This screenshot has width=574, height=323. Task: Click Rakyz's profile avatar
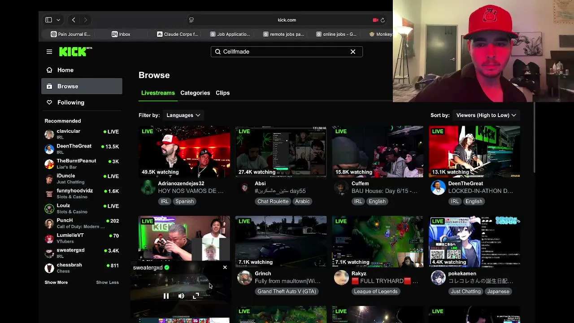341,278
